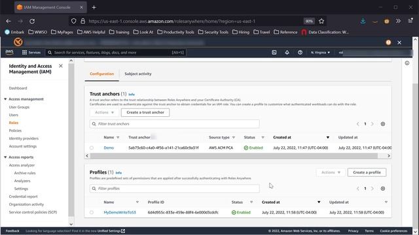Bookmark page with the star icon
This screenshot has height=235, width=419.
pyautogui.click(x=321, y=21)
